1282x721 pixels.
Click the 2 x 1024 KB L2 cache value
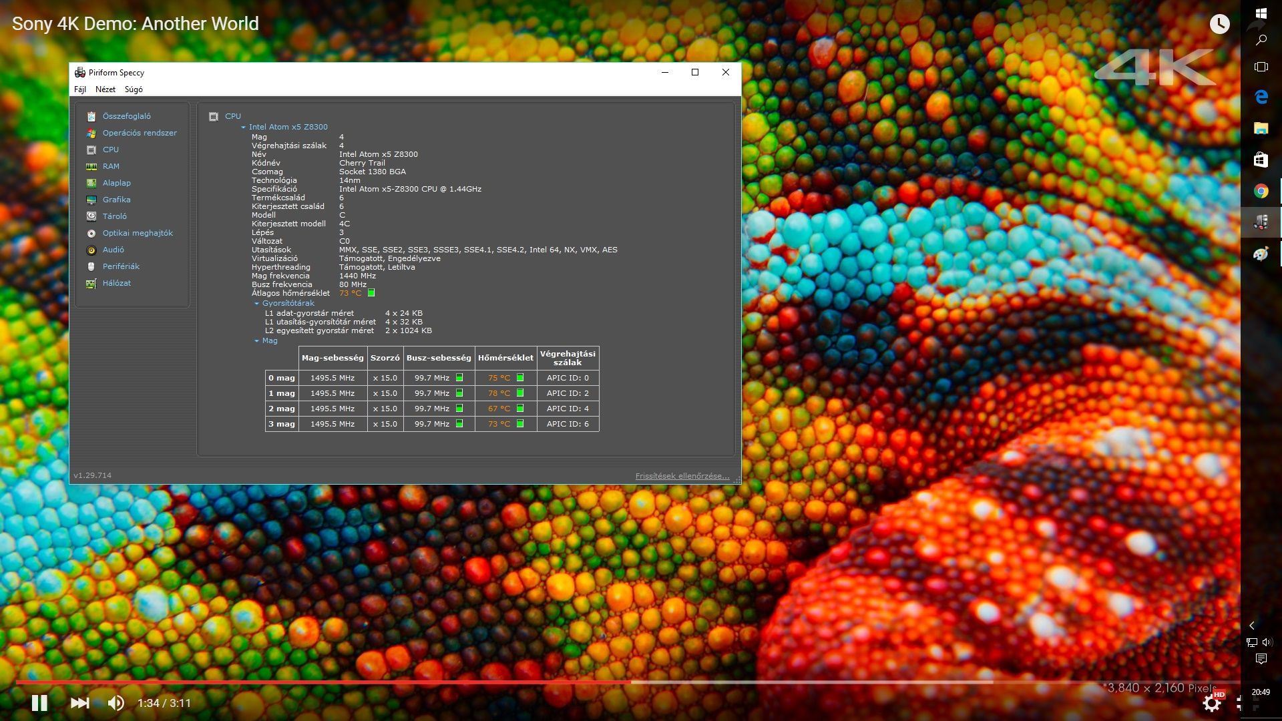(x=408, y=330)
